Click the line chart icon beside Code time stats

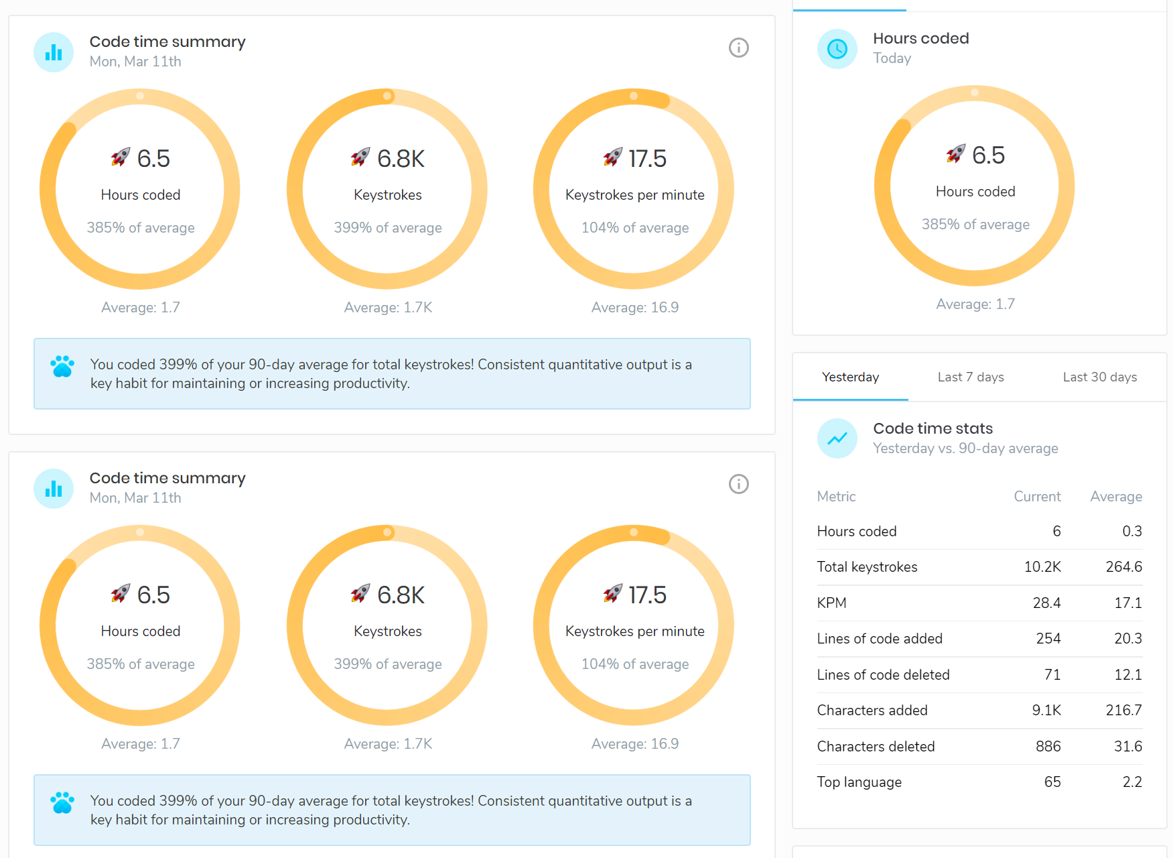coord(836,438)
